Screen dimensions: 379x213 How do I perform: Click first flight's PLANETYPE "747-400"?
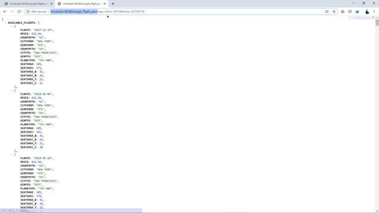(x=45, y=60)
